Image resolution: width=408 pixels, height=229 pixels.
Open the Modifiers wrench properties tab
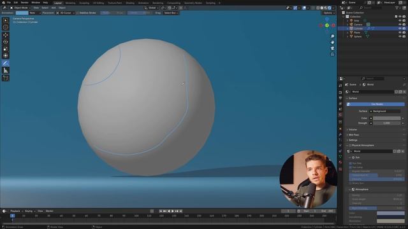(340, 134)
